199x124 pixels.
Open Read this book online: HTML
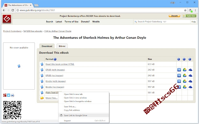[60, 64]
